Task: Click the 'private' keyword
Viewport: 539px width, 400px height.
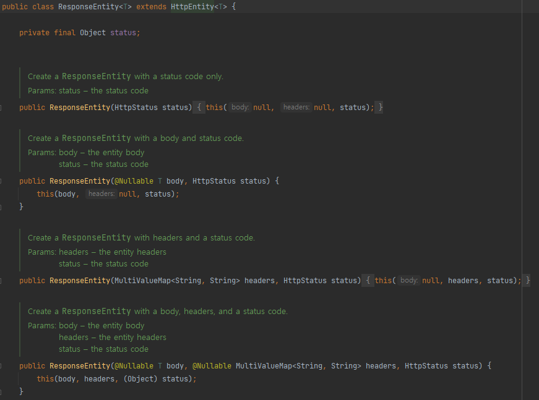Action: (35, 33)
